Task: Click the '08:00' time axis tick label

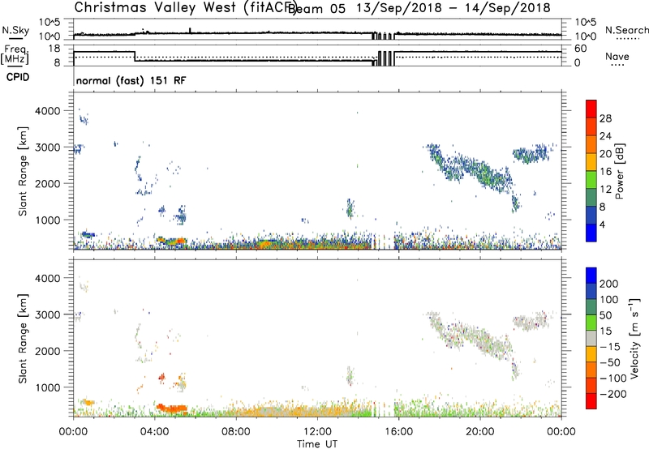Action: coord(236,432)
